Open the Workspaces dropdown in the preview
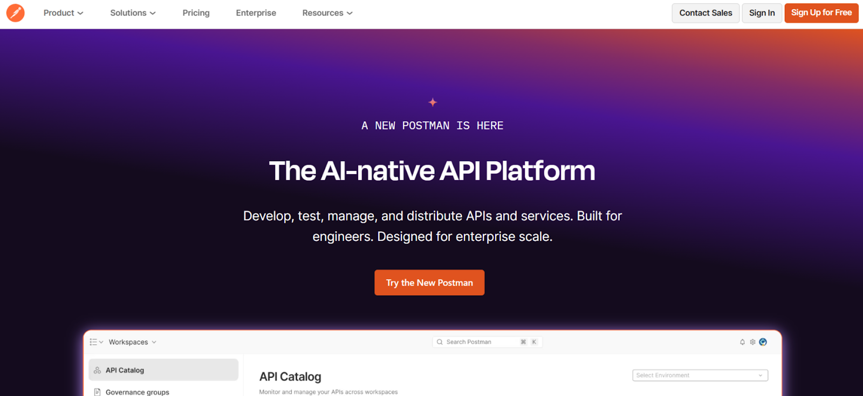This screenshot has width=863, height=396. (133, 342)
